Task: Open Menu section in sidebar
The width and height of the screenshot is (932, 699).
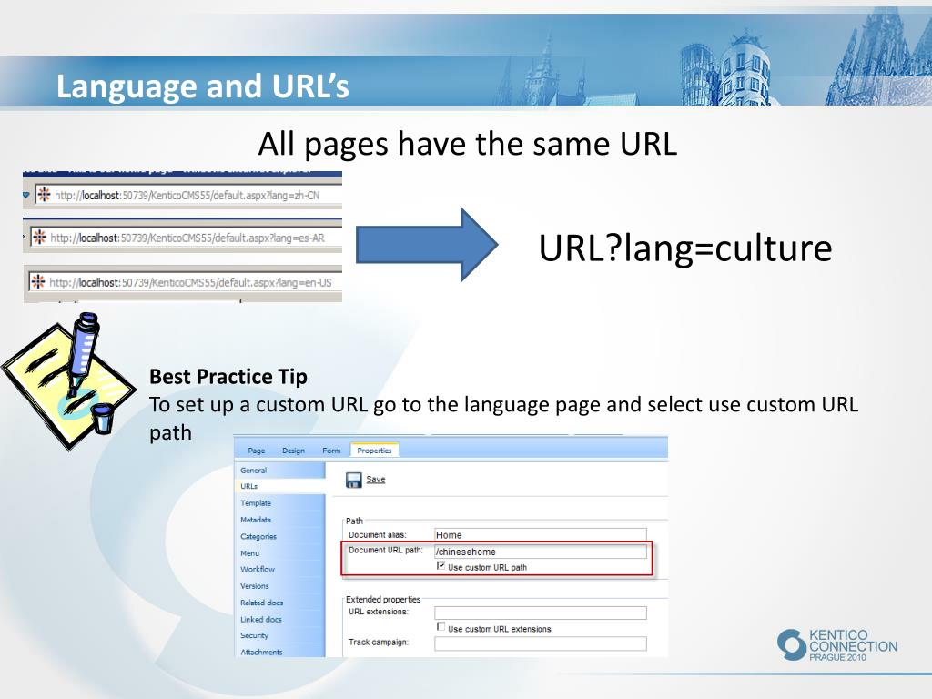Action: coord(249,552)
